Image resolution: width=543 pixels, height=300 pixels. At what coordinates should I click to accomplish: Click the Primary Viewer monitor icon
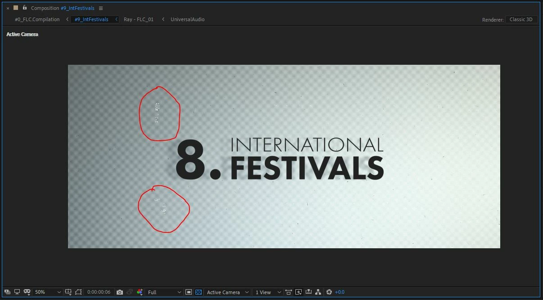click(17, 292)
